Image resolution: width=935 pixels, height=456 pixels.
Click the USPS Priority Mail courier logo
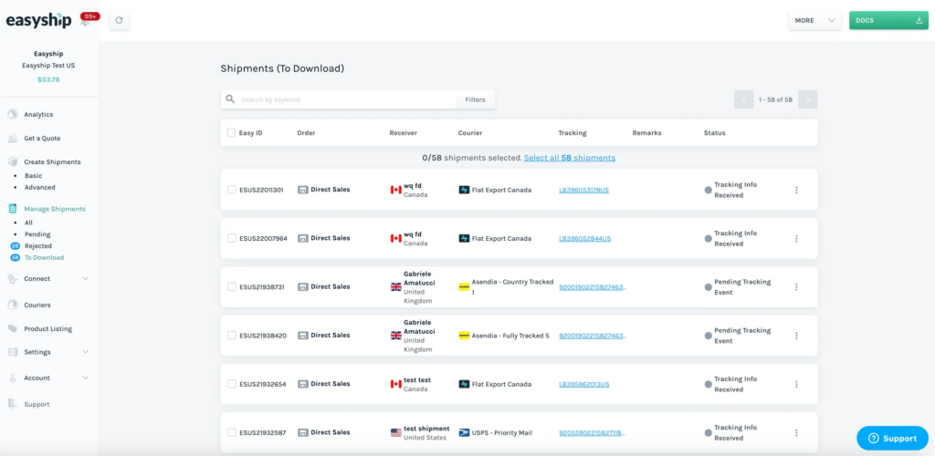464,433
